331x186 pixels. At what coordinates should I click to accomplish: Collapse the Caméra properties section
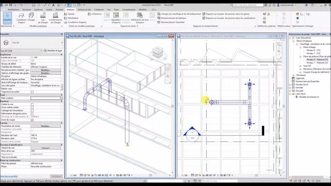(x=62, y=123)
